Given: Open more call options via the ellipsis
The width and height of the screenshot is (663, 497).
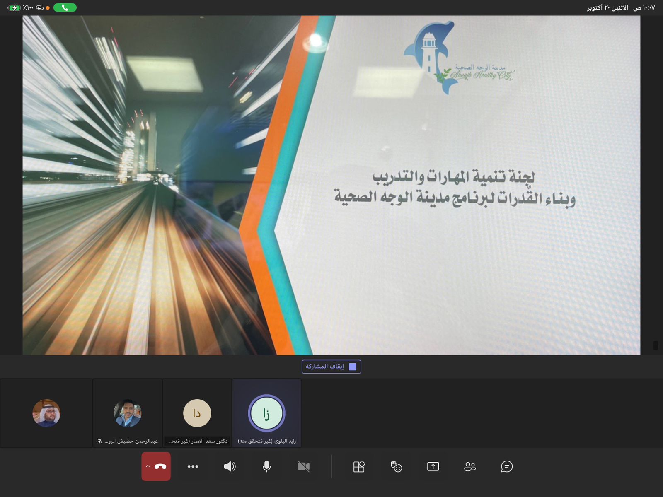Looking at the screenshot, I should [192, 466].
